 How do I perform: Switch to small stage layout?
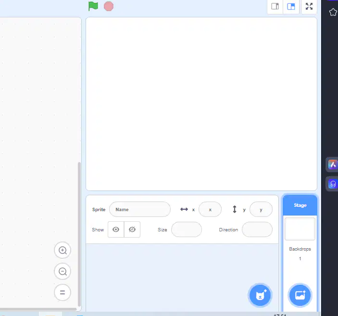[x=275, y=6]
